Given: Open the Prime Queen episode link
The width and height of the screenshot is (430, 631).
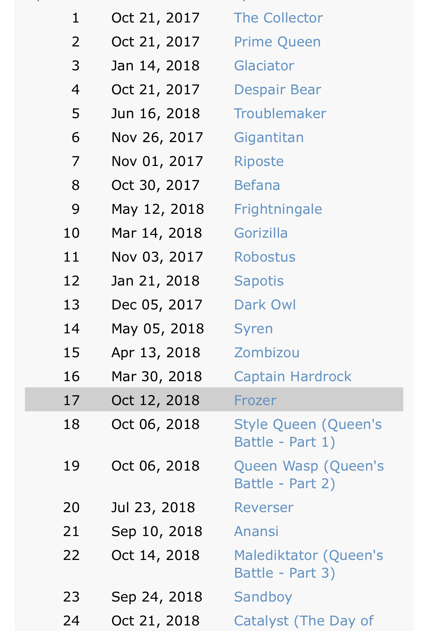Looking at the screenshot, I should pos(277,42).
